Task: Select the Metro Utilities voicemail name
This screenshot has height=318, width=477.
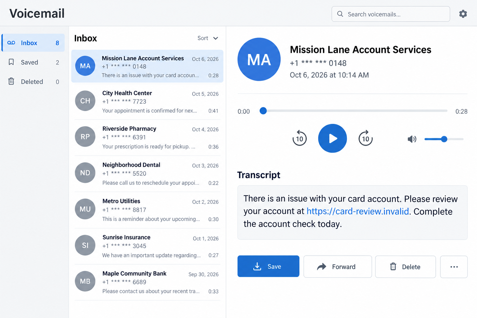Action: pos(121,201)
